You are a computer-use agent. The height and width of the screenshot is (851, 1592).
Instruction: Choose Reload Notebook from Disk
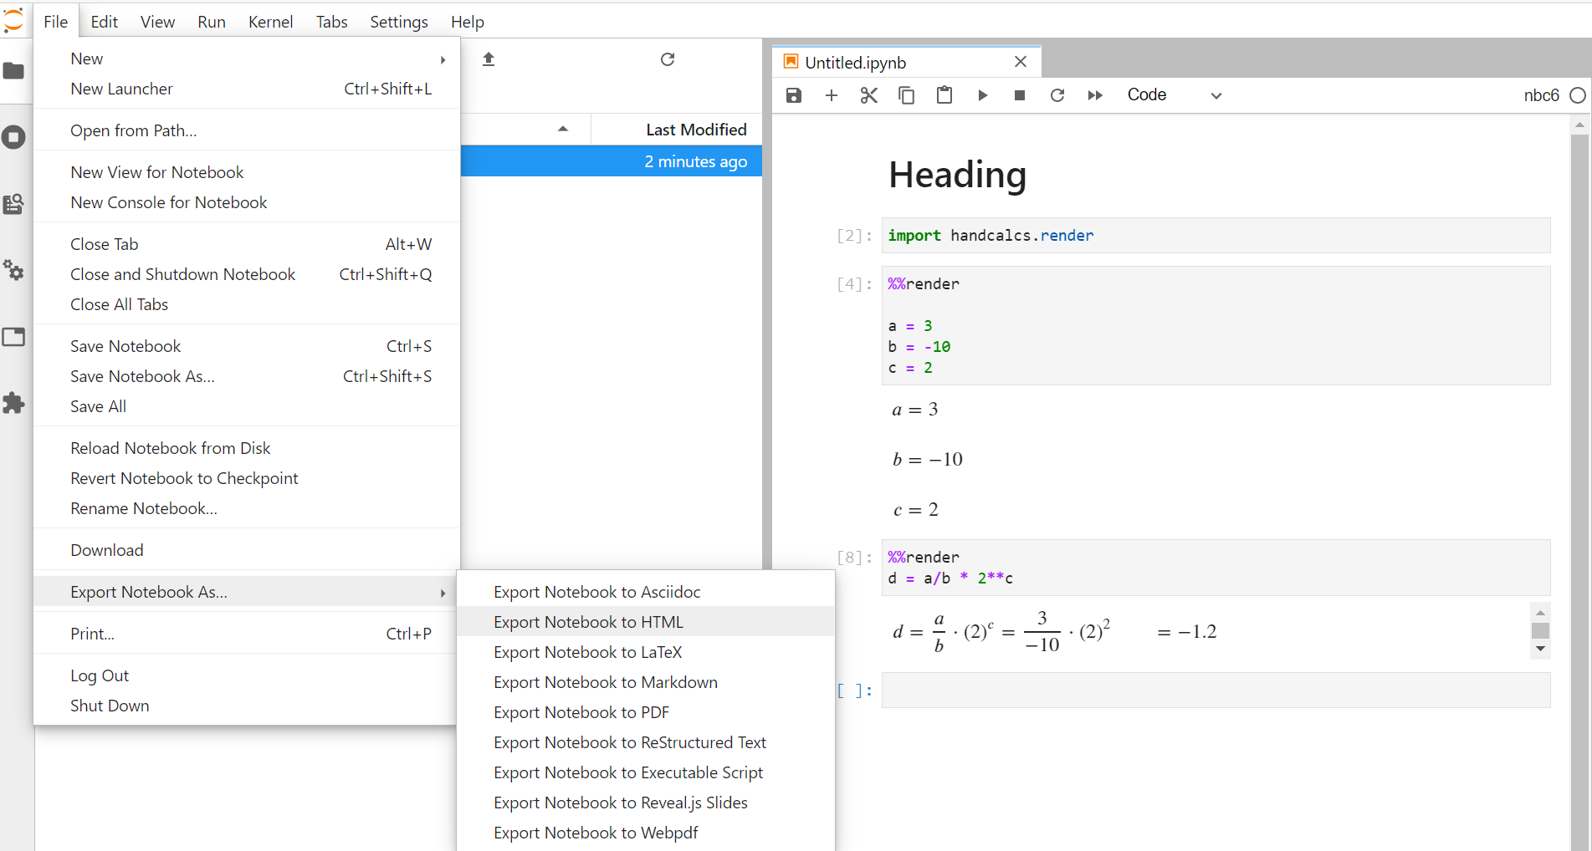[x=247, y=448]
